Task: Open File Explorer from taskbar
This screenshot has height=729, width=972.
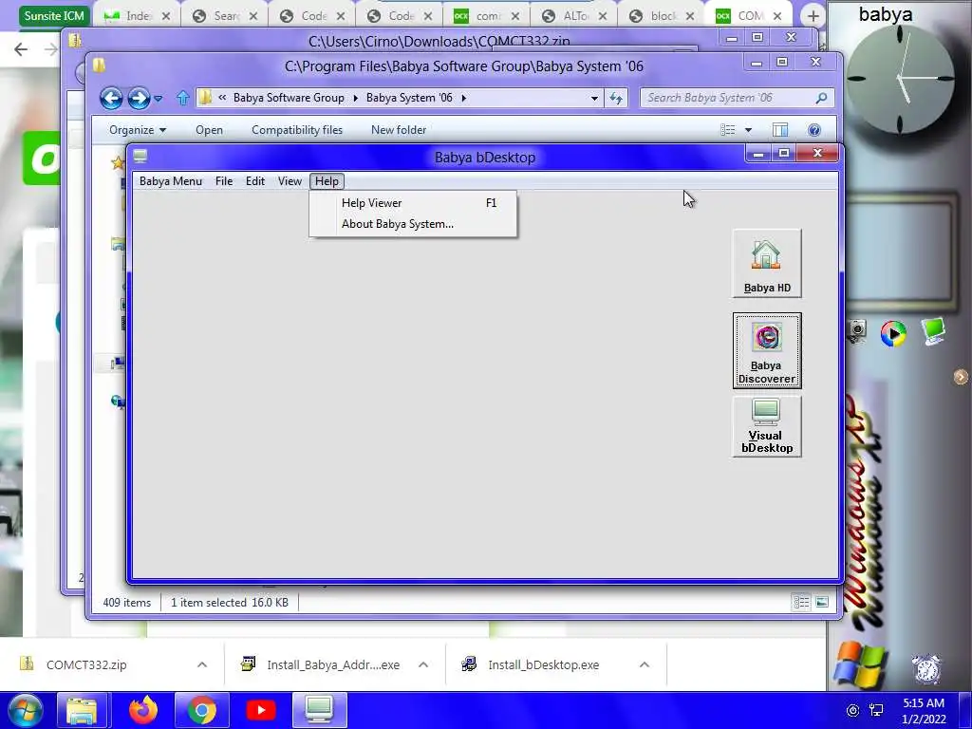Action: (82, 710)
